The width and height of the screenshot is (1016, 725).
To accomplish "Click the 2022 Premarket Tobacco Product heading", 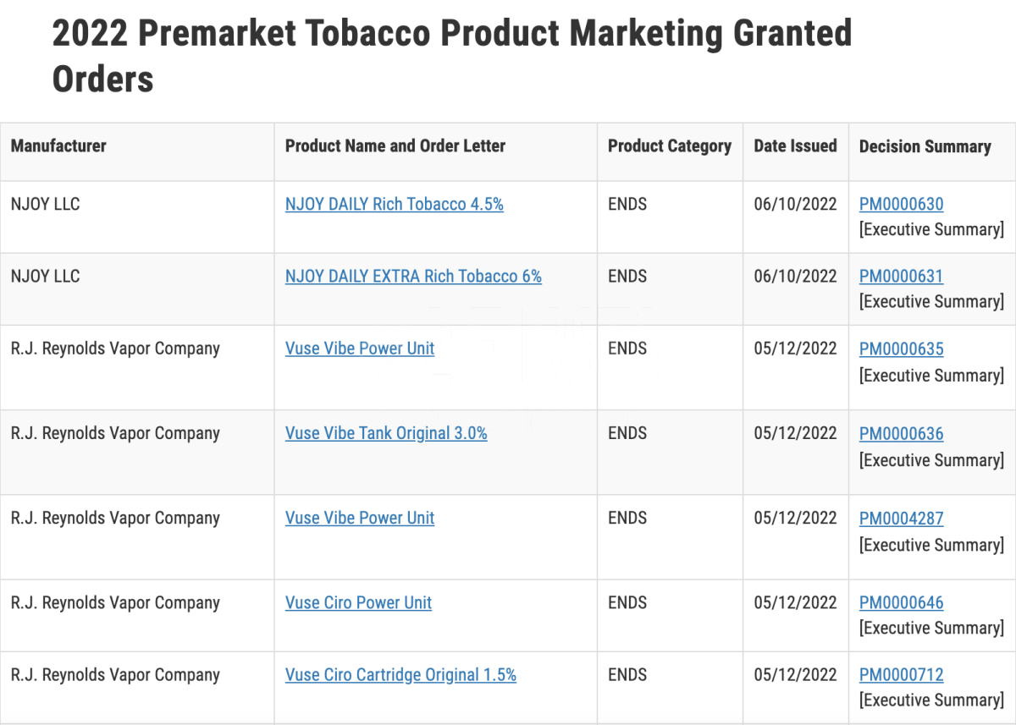I will (452, 56).
